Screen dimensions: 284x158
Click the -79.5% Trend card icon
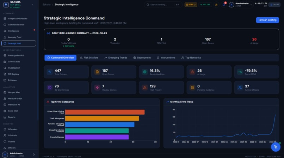click(240, 72)
